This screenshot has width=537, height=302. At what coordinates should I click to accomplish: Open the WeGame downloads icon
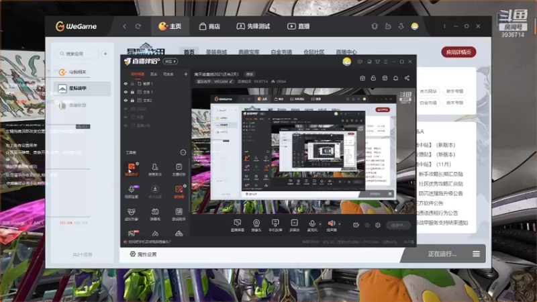click(x=401, y=26)
